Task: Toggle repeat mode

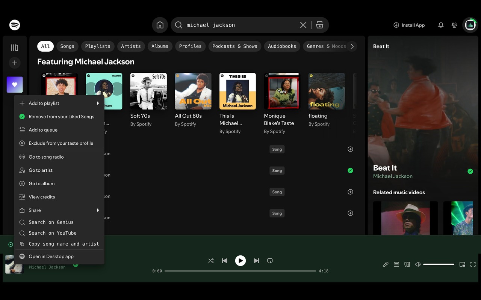Action: click(x=270, y=261)
